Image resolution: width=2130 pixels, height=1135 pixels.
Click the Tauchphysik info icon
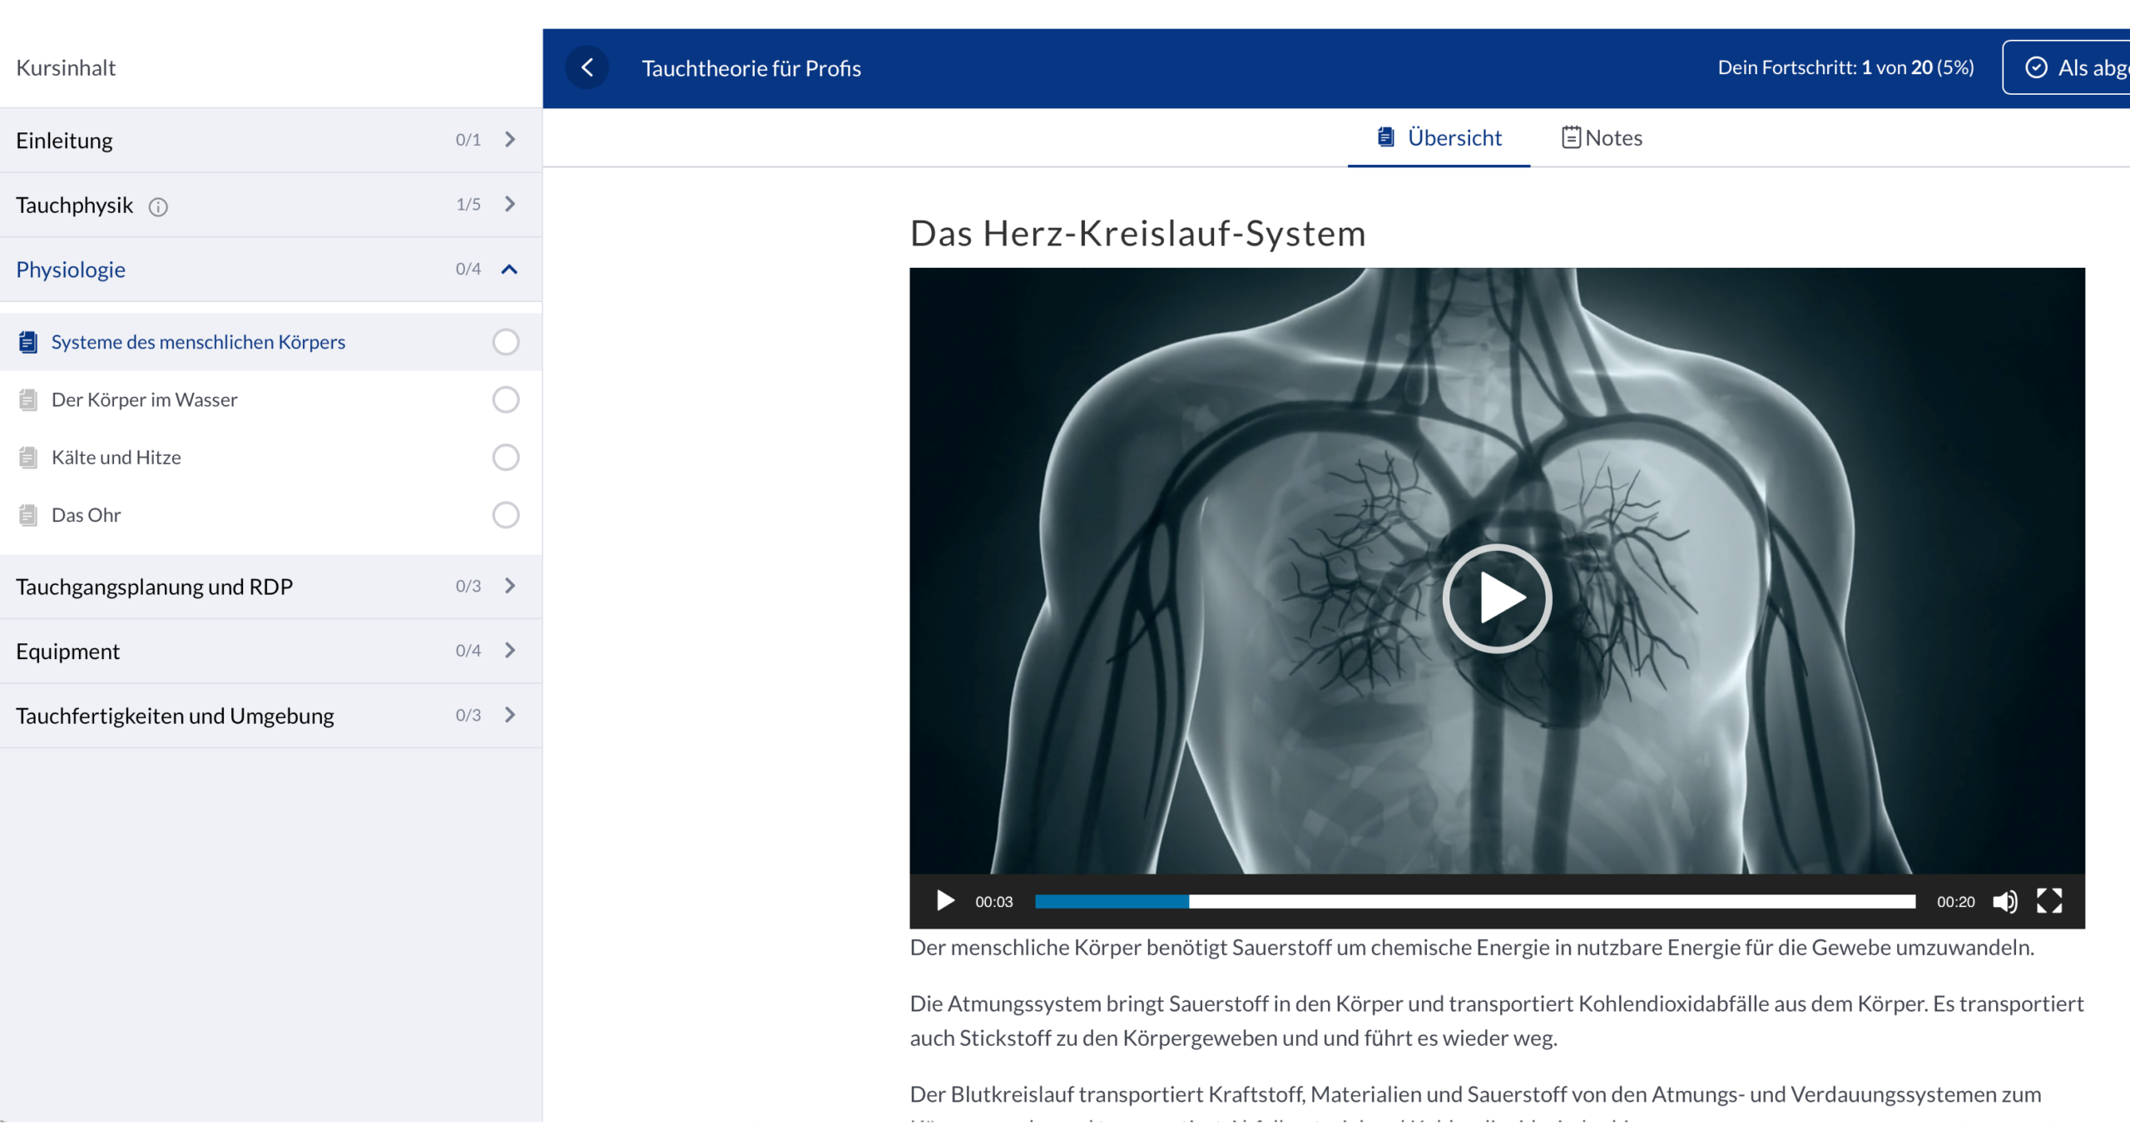[x=158, y=206]
